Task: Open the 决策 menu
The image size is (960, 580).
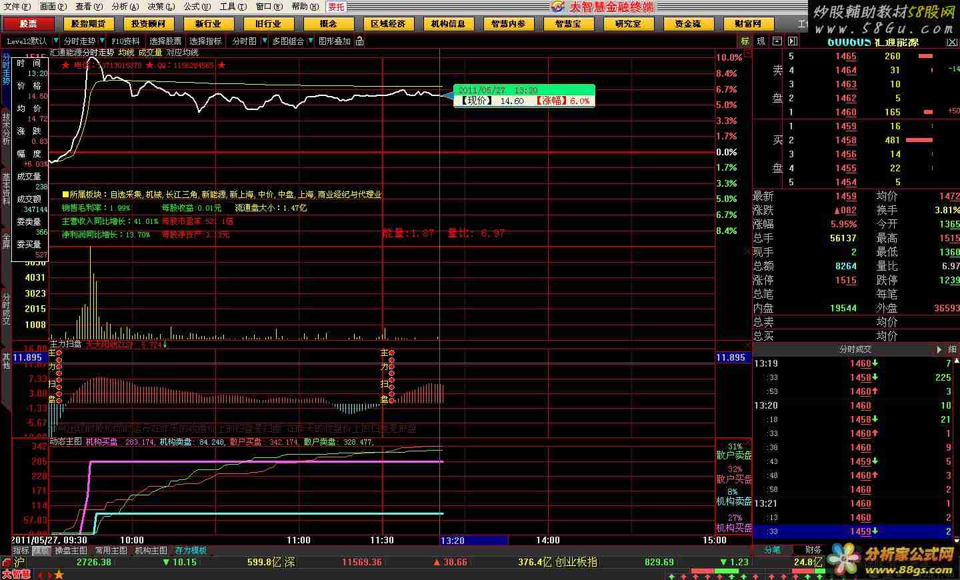Action: point(161,7)
